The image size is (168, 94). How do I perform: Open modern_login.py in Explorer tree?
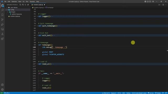[x=15, y=16]
